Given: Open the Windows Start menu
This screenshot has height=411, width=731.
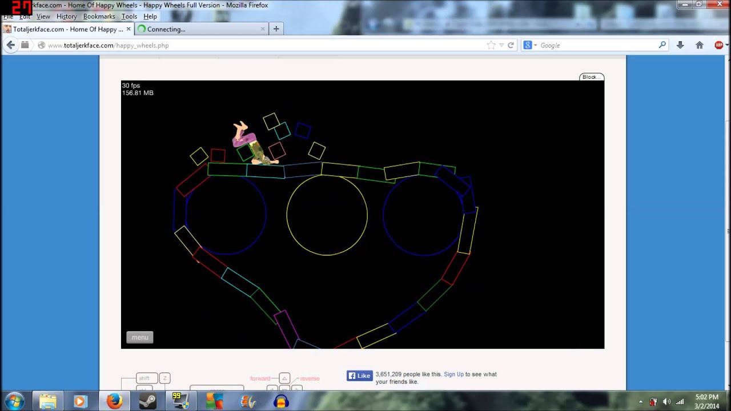Looking at the screenshot, I should [15, 401].
